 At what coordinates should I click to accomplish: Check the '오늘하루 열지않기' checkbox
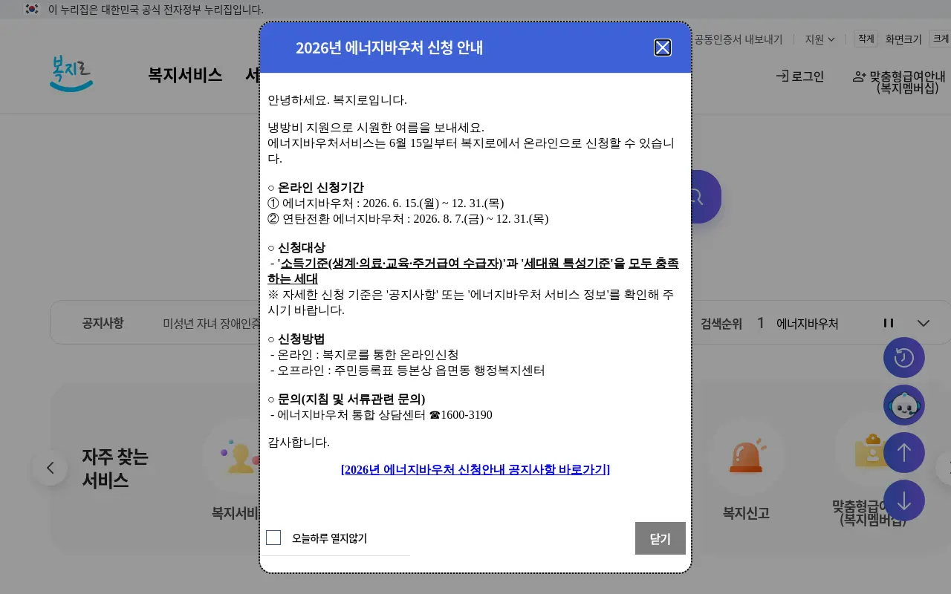click(x=273, y=538)
